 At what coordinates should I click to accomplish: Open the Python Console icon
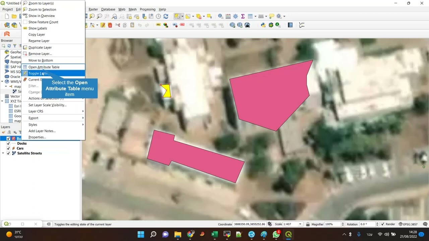[263, 25]
